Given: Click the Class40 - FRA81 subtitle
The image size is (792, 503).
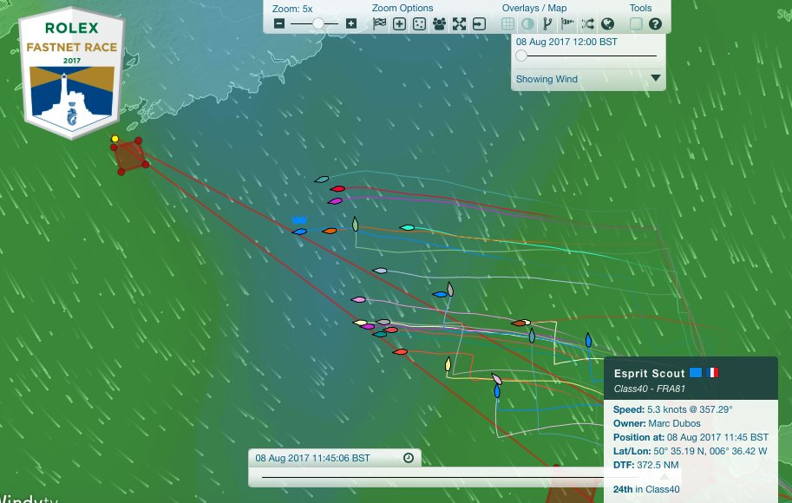Looking at the screenshot, I should click(650, 389).
